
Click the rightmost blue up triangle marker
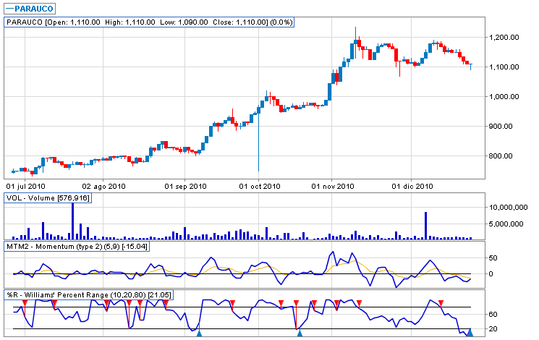coord(470,333)
